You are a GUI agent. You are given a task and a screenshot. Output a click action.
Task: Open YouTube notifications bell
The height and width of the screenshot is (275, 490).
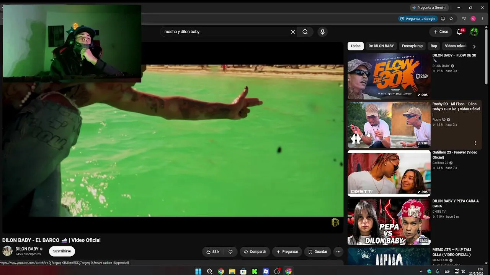tap(459, 32)
